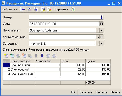The image size is (122, 96).
Task: Sort descending Z-A icon
Action: [54, 56]
